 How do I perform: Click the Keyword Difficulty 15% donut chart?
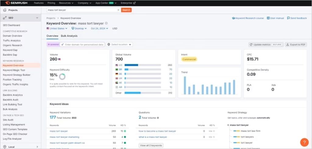(62, 76)
